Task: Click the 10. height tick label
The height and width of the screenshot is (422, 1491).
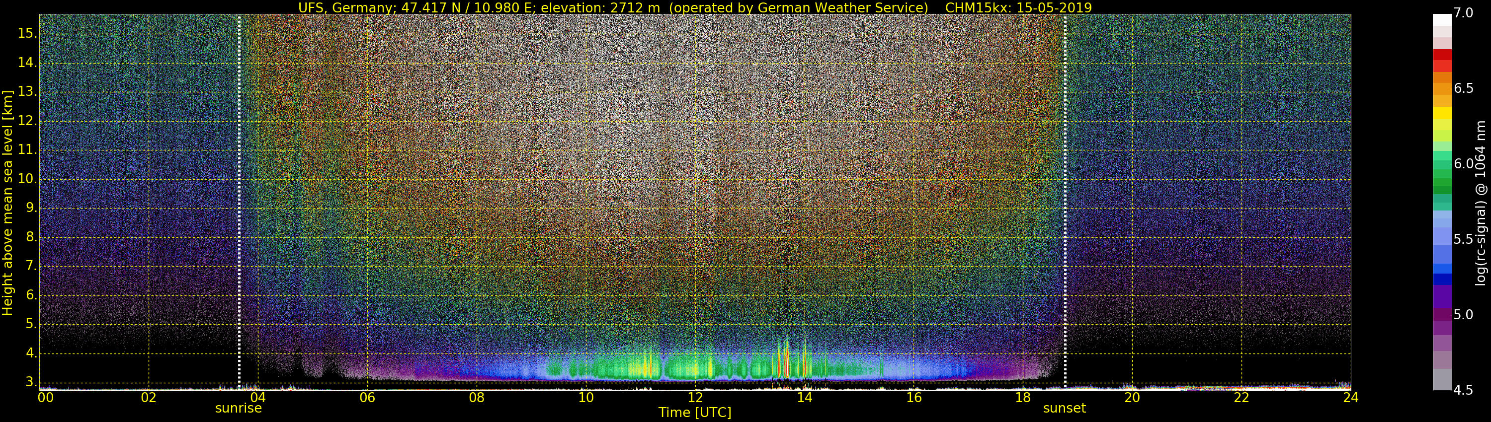Action: click(x=28, y=179)
